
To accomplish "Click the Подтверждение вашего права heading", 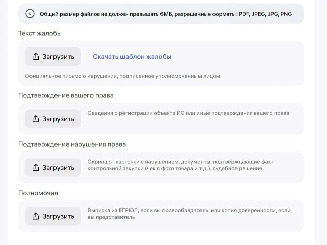I will point(66,95).
